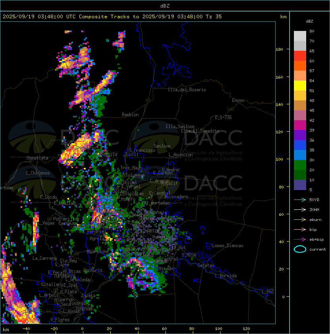
Task: Click the Catitas place label
Action: coord(206,265)
